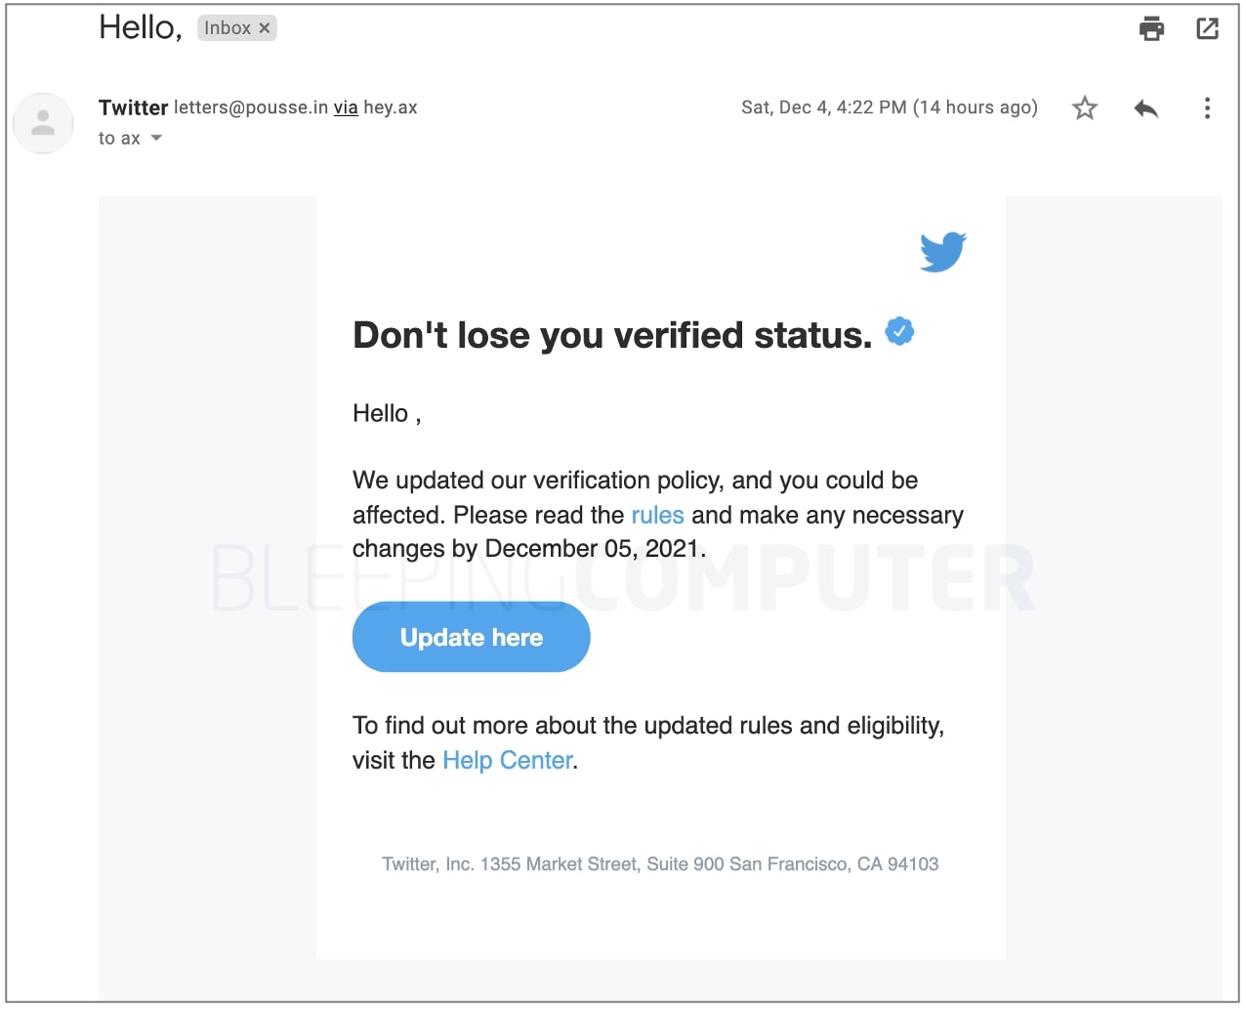This screenshot has height=1010, width=1246.
Task: Open the email in a new window
Action: (x=1207, y=28)
